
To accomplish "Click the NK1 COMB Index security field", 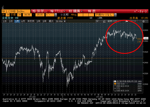I will click(16, 11).
